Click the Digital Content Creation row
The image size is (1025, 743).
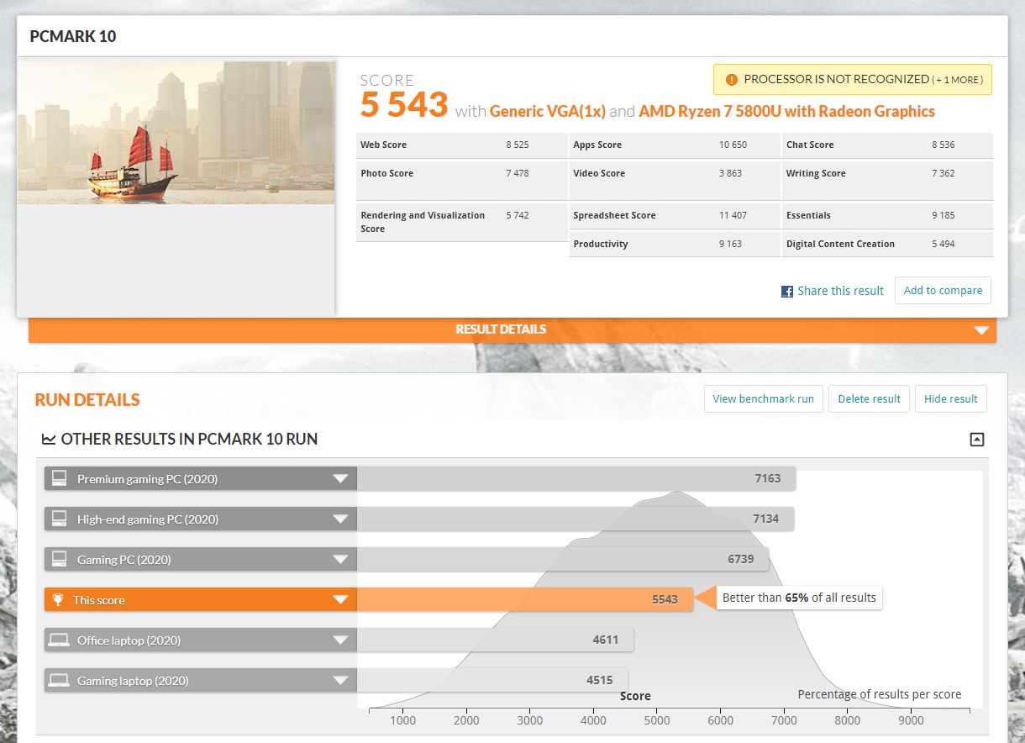pyautogui.click(x=887, y=244)
